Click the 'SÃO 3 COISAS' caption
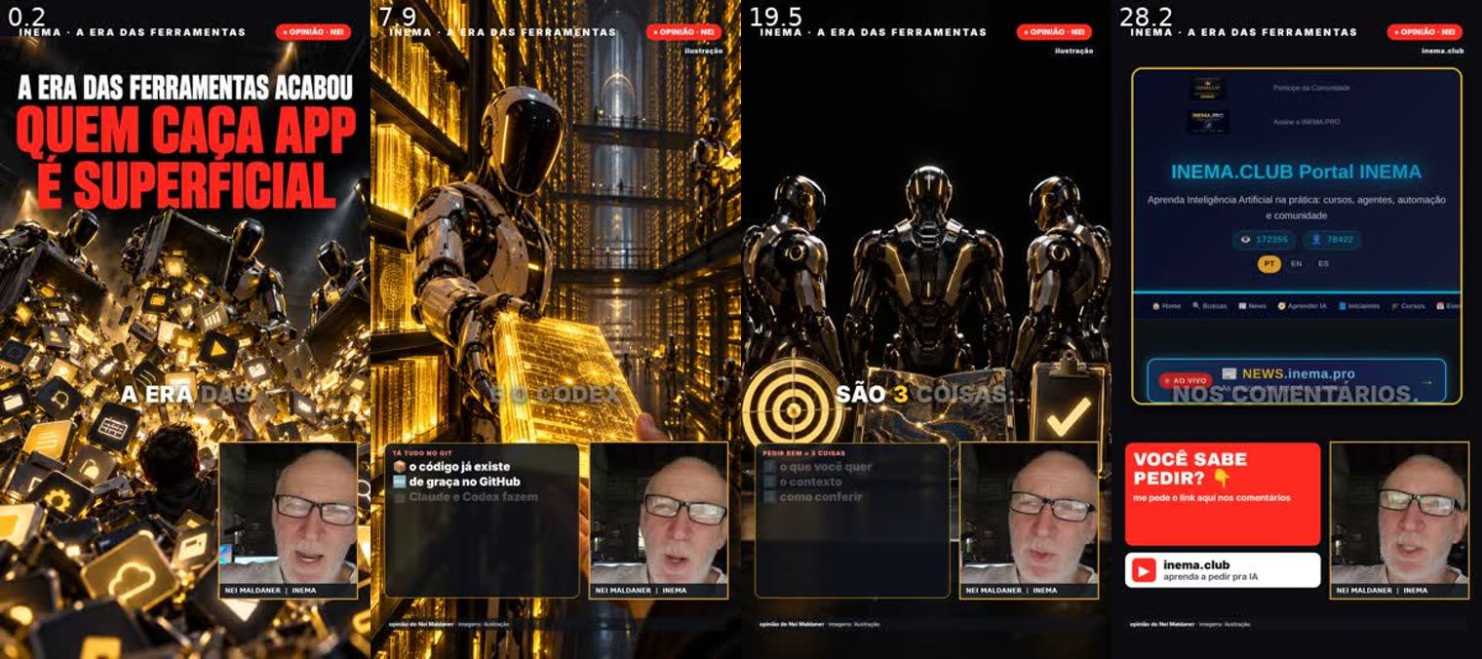The image size is (1482, 659). 922,394
